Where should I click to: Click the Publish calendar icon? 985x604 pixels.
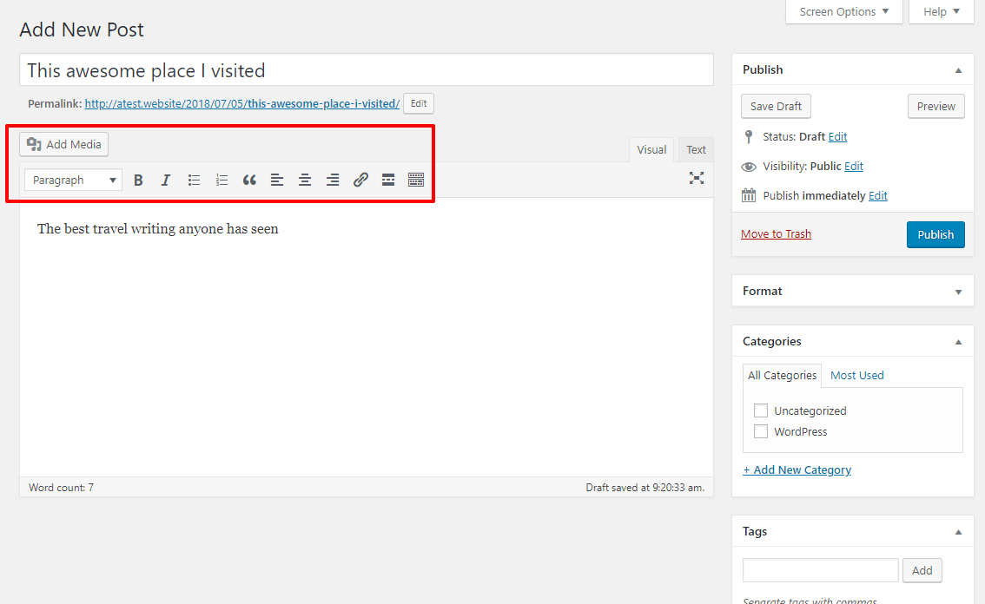pos(748,195)
